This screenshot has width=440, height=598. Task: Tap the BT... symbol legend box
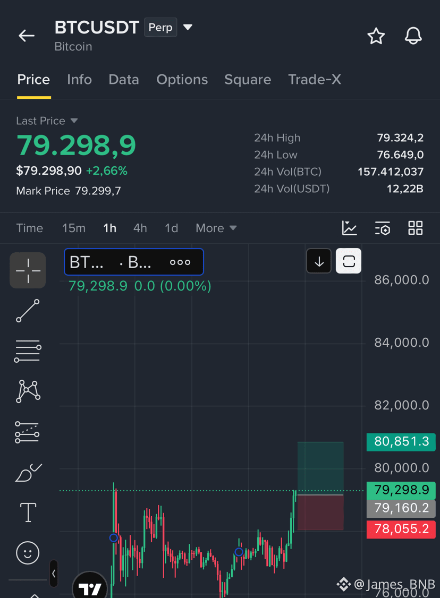tap(134, 262)
